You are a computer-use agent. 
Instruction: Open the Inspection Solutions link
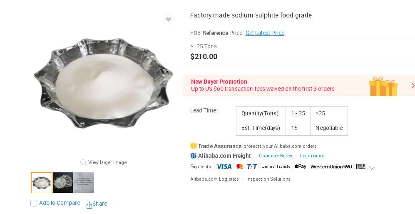(x=268, y=179)
